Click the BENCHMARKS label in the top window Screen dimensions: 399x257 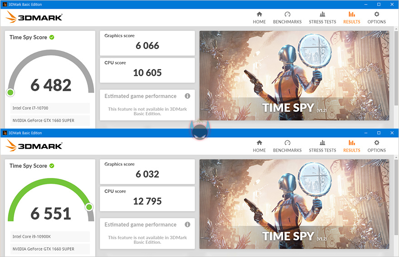(287, 22)
